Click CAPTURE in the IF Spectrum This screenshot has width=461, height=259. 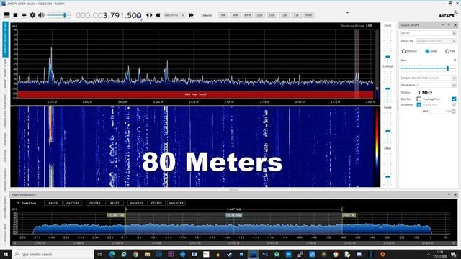click(x=73, y=203)
